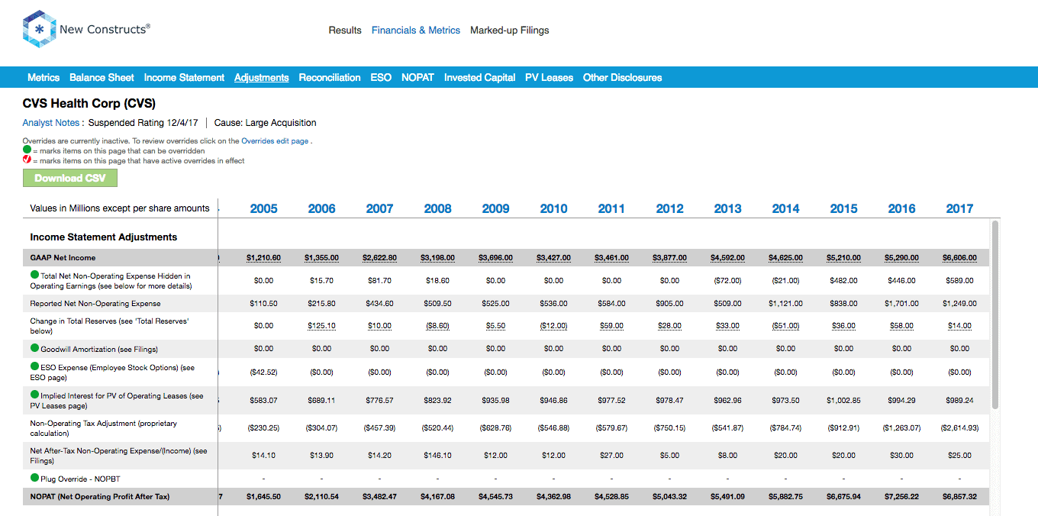Click the Suspended Rating 12/4/17 text

click(x=144, y=123)
